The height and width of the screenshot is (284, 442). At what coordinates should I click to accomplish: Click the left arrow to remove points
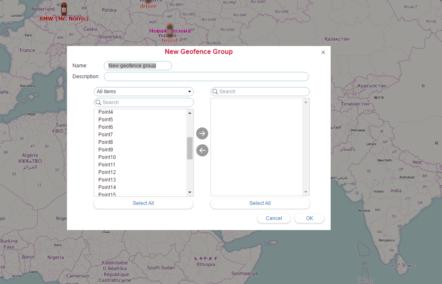[202, 150]
